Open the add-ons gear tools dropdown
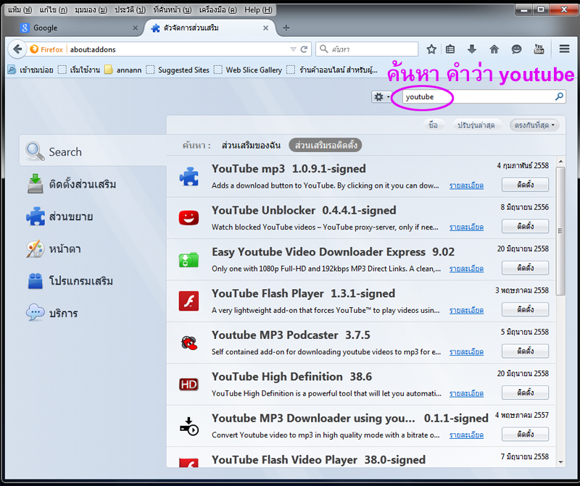This screenshot has height=486, width=580. [x=381, y=97]
